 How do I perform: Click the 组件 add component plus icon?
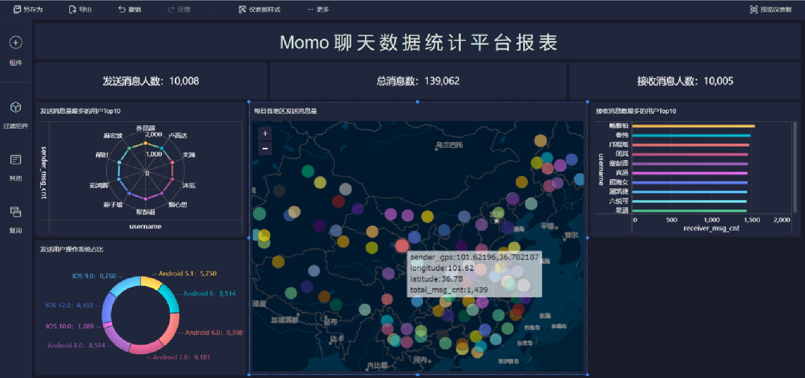(x=16, y=43)
